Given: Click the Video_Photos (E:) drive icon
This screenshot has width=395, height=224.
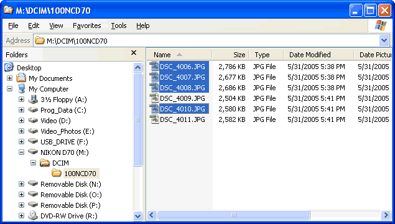Looking at the screenshot, I should click(x=33, y=131).
